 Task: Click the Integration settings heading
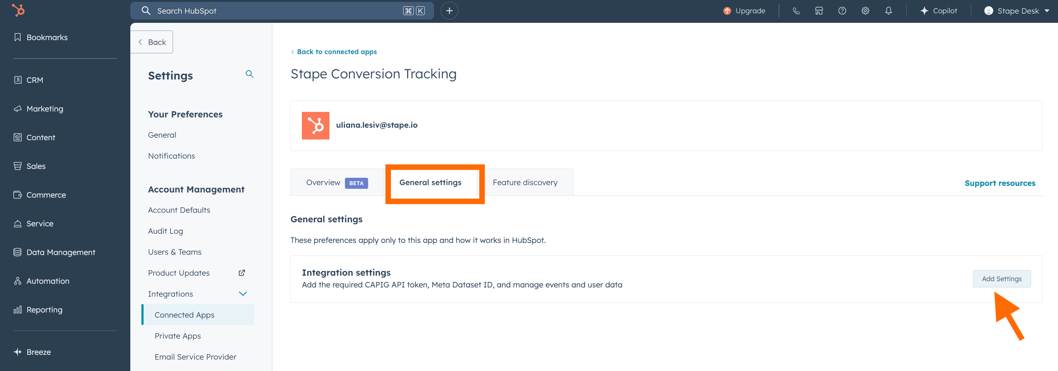coord(346,272)
